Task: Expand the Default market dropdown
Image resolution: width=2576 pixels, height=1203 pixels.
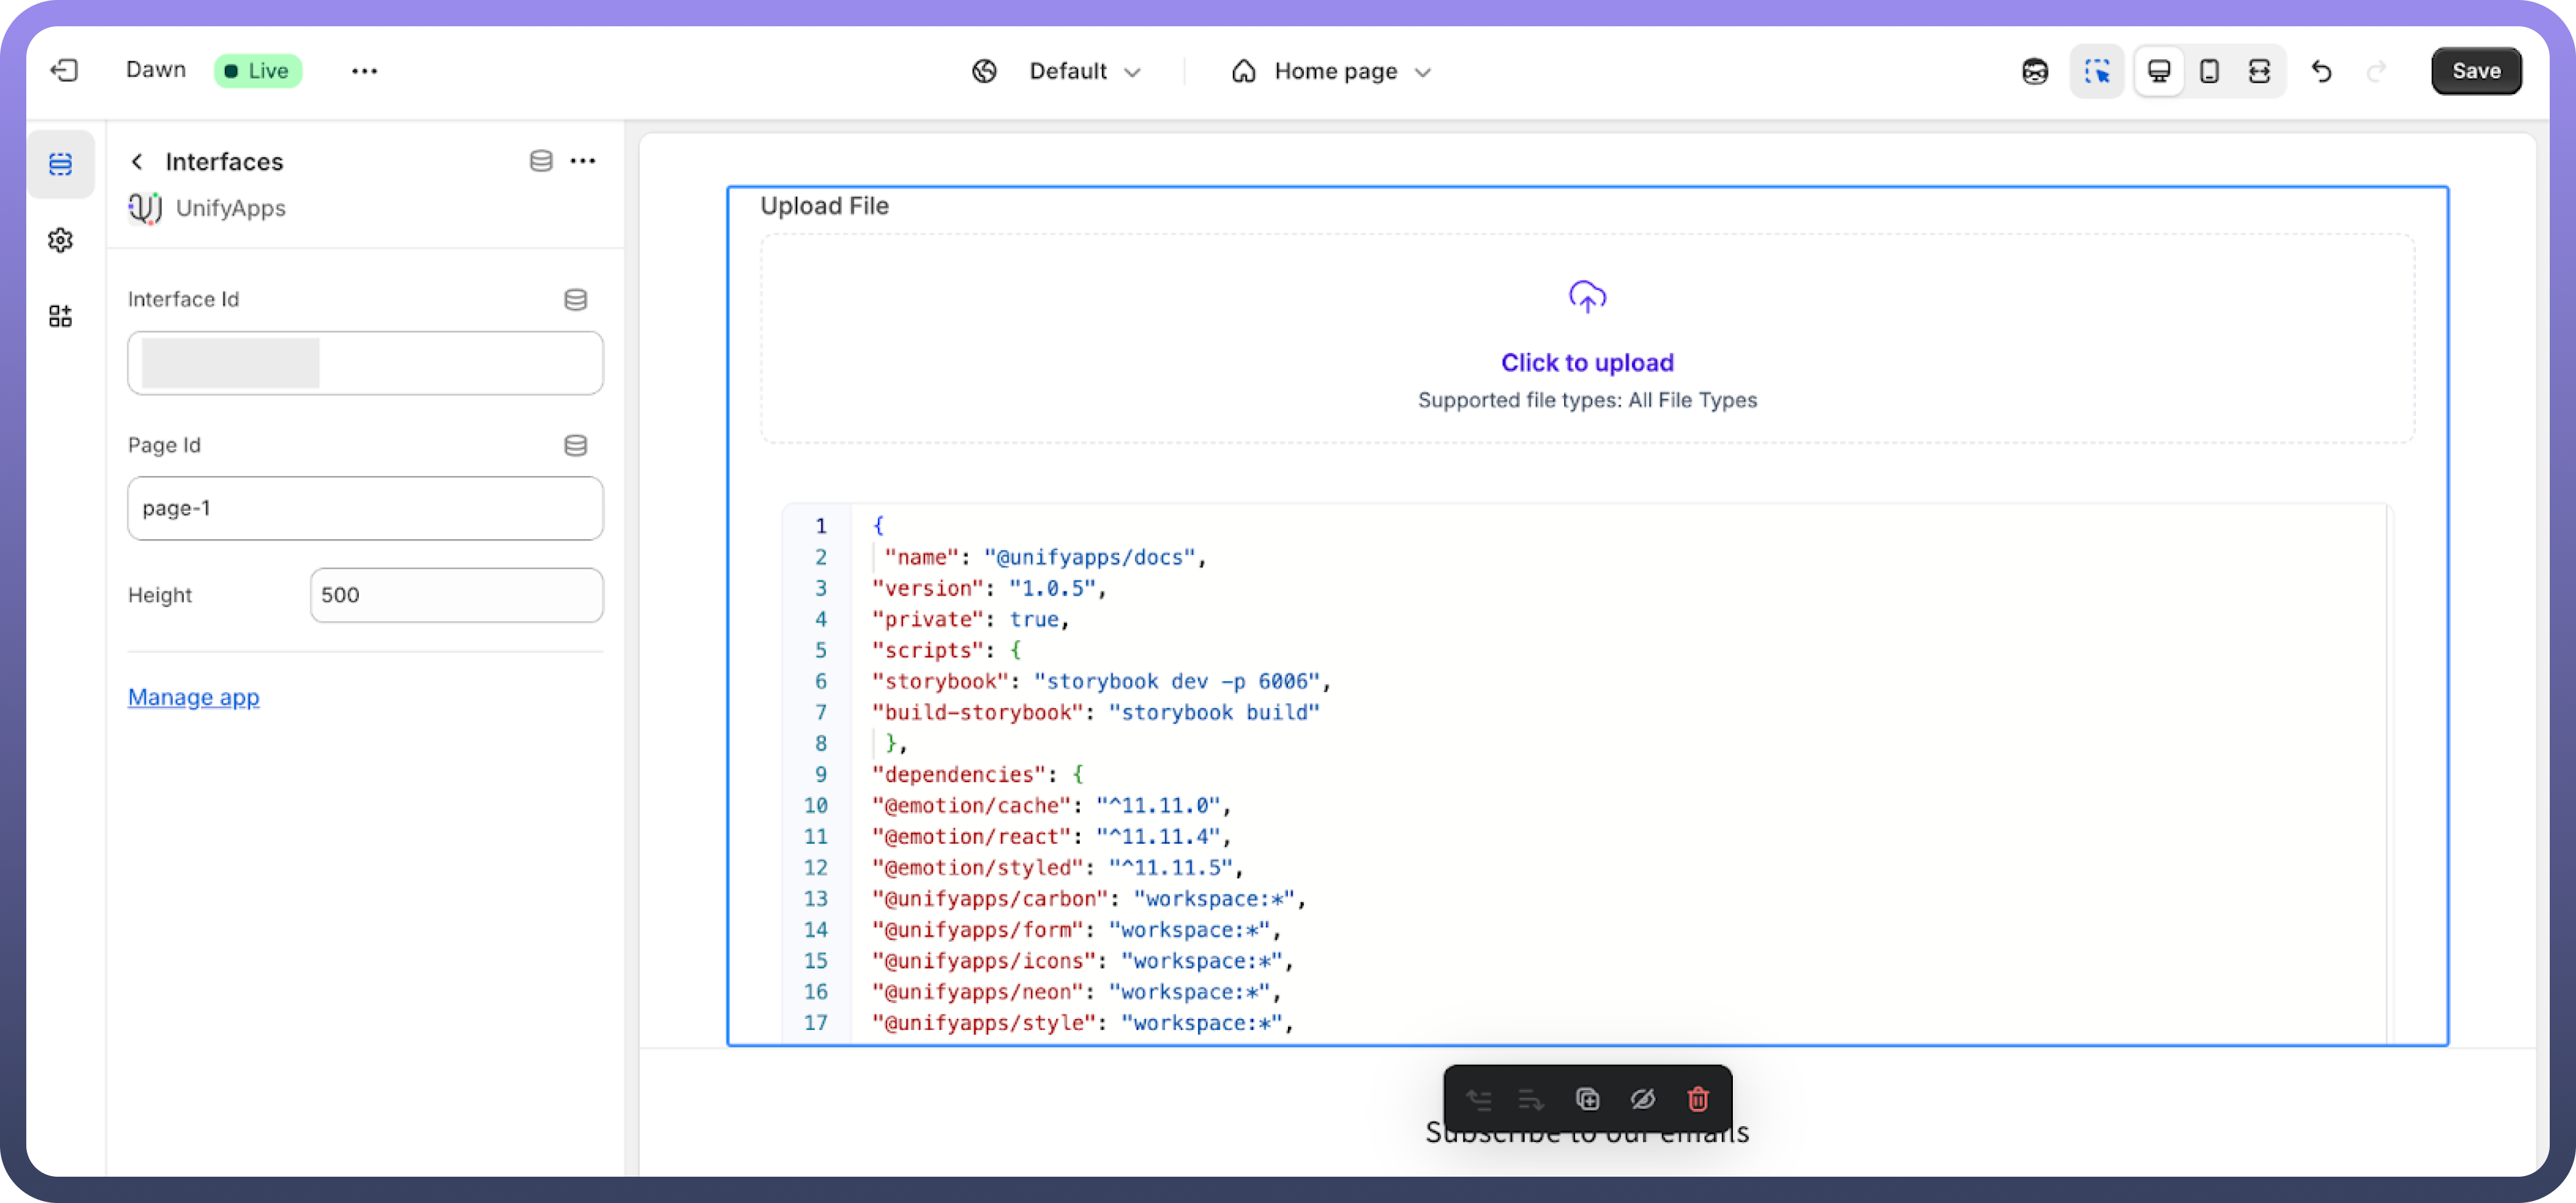Action: click(x=1084, y=71)
